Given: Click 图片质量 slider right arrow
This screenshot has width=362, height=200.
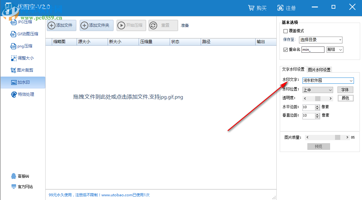Looking at the screenshot, I should [347, 137].
